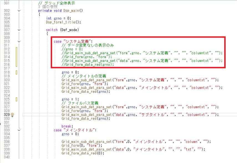
Task: Click the break statement on line 332
Action: click(x=67, y=126)
